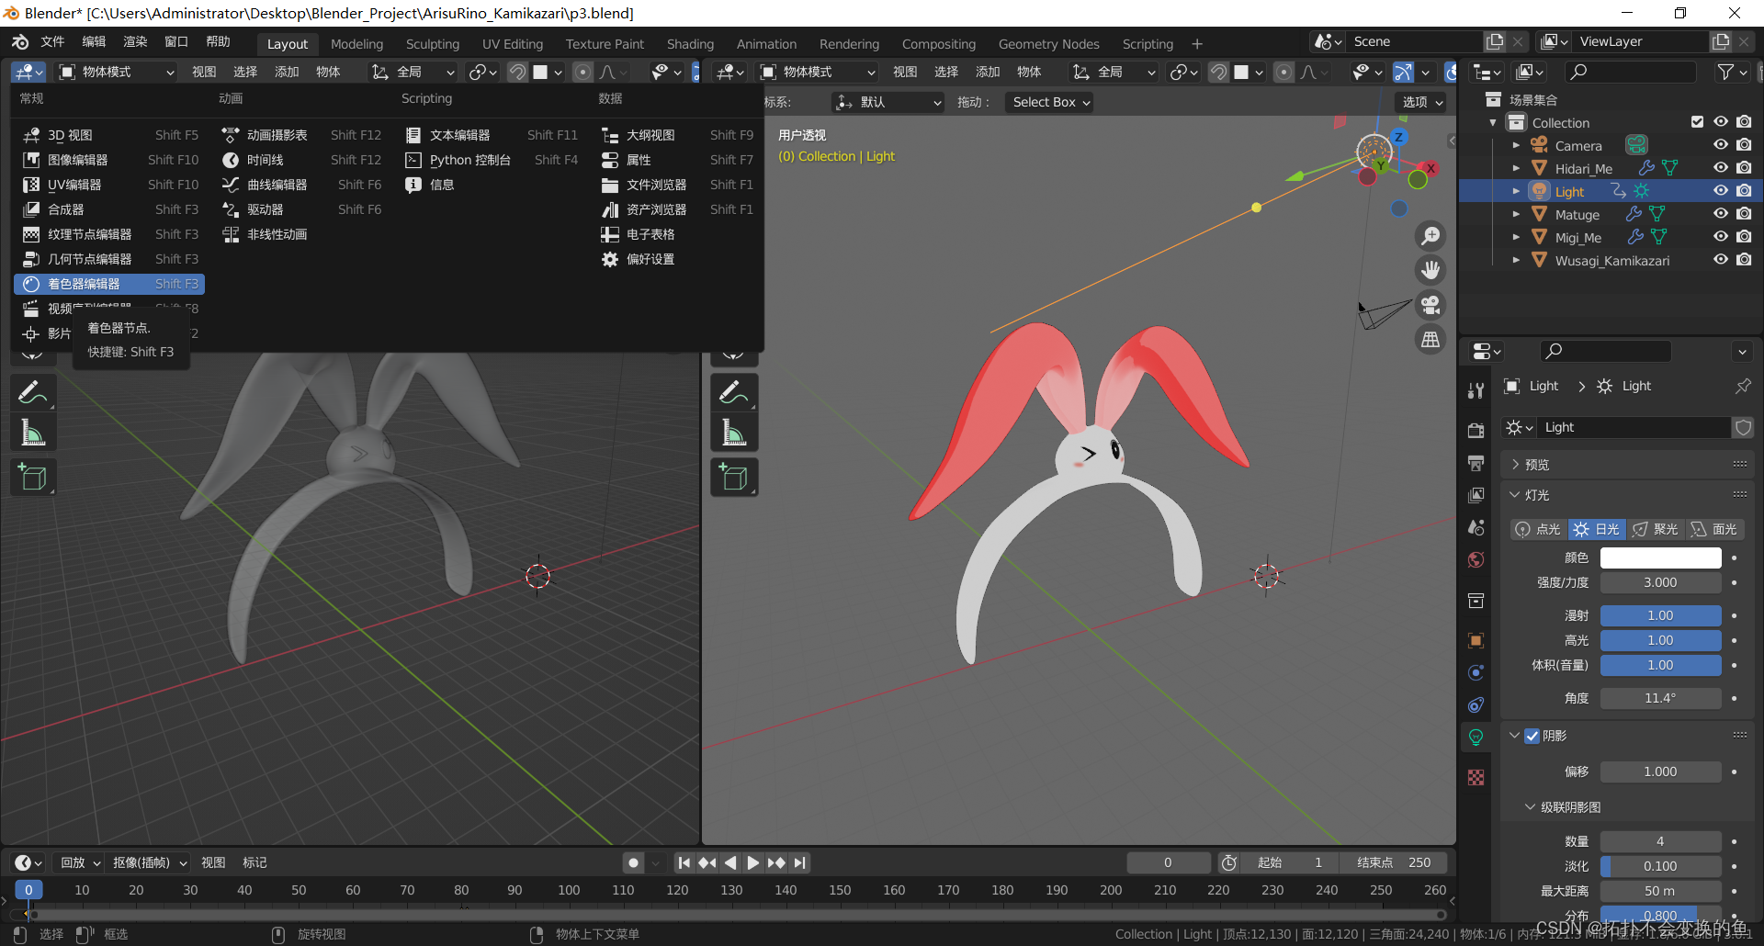1764x946 pixels.
Task: Add a new workspace with plus icon
Action: pyautogui.click(x=1197, y=44)
